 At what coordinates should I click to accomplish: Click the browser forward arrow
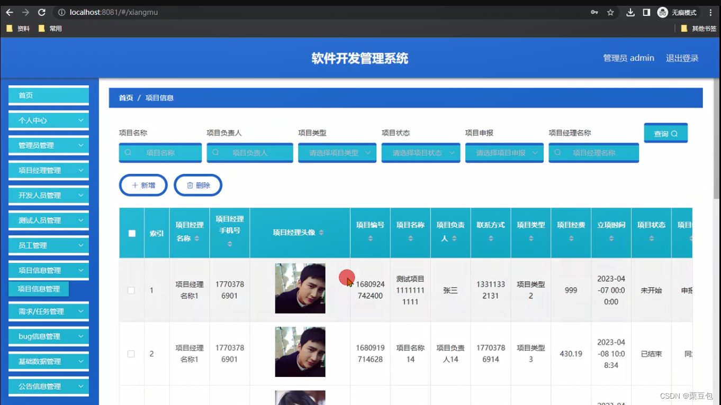25,12
